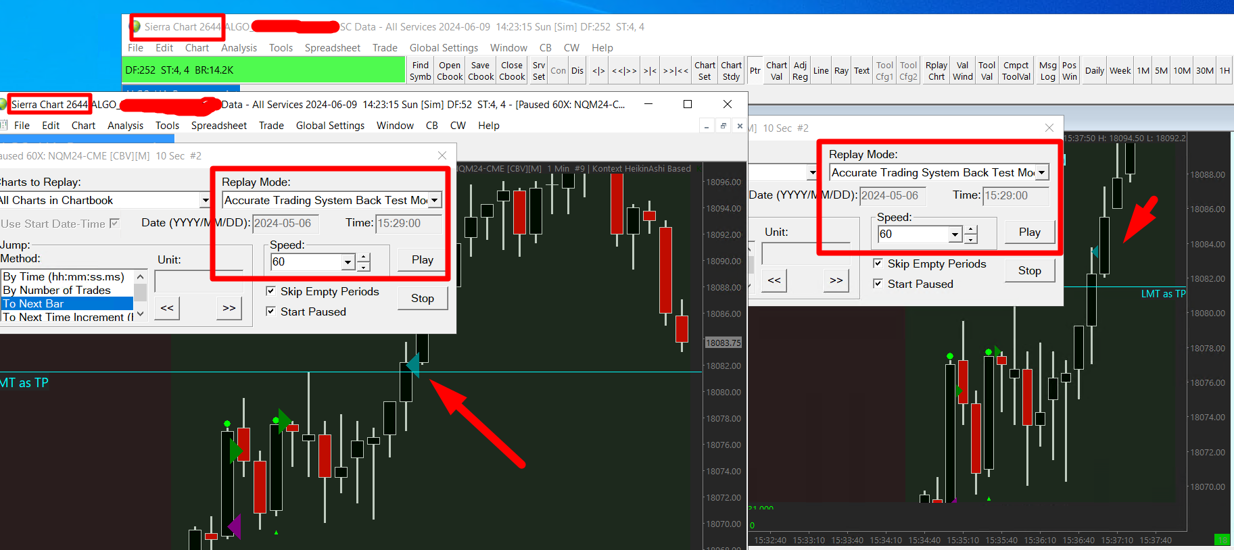
Task: Click the Close Cbook toolbar button
Action: (512, 70)
